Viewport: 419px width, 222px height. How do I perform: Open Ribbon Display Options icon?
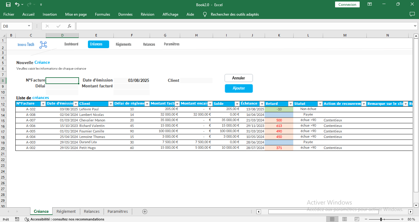pyautogui.click(x=370, y=5)
